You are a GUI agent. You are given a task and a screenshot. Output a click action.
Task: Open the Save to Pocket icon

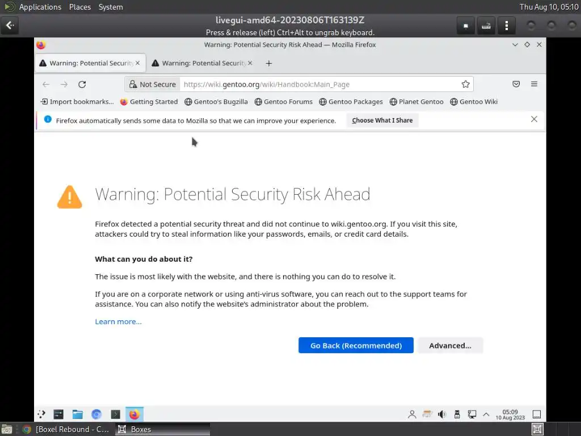tap(516, 84)
